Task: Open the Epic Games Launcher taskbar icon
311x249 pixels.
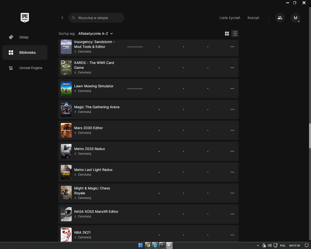Action: tap(162, 246)
